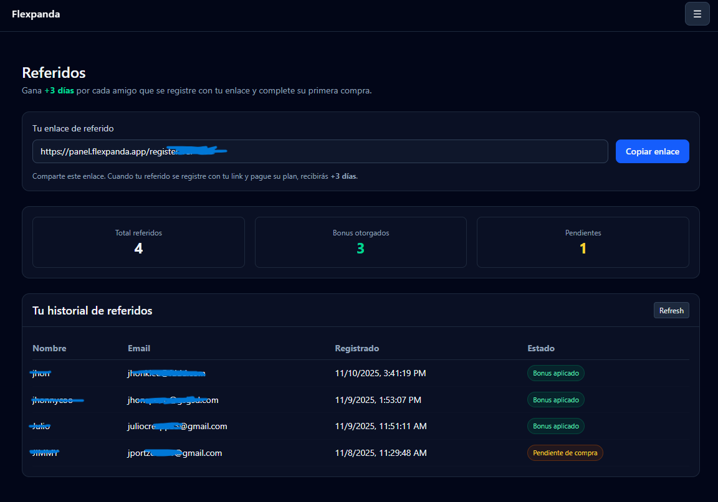Click the Email column header

pyautogui.click(x=138, y=348)
